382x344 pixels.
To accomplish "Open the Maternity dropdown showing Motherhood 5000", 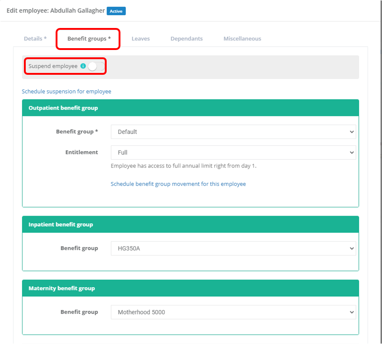I will click(234, 312).
